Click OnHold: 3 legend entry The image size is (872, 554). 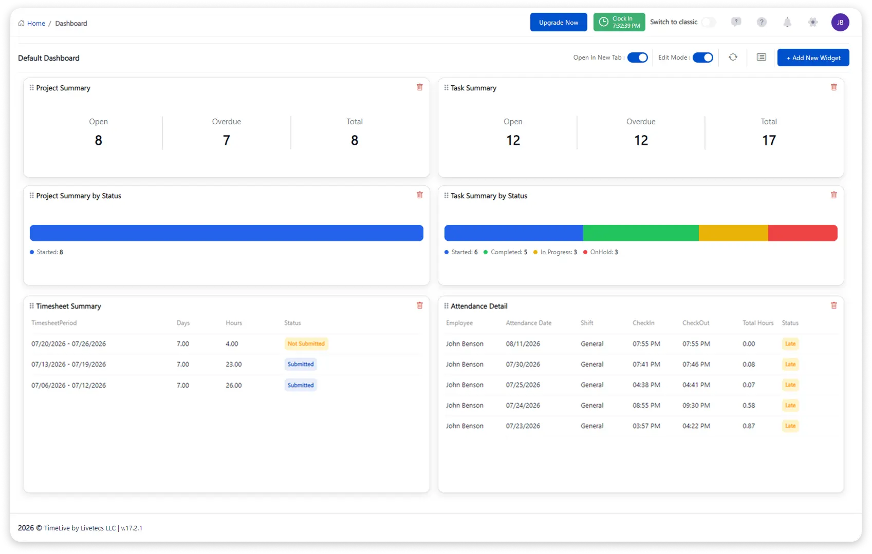tap(601, 252)
